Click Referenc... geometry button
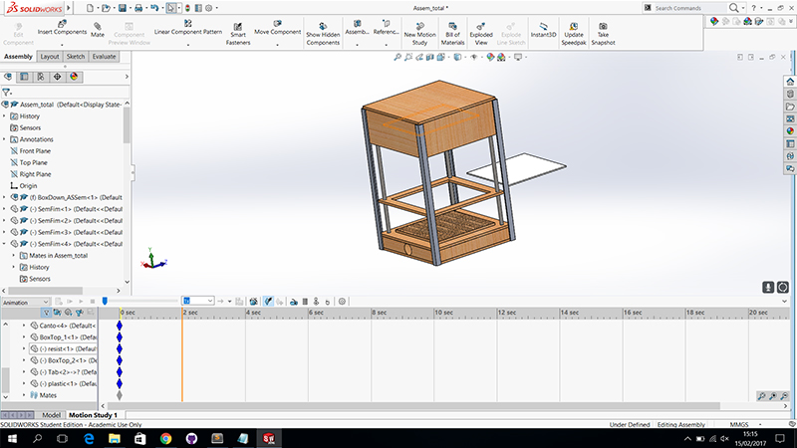 [x=386, y=28]
